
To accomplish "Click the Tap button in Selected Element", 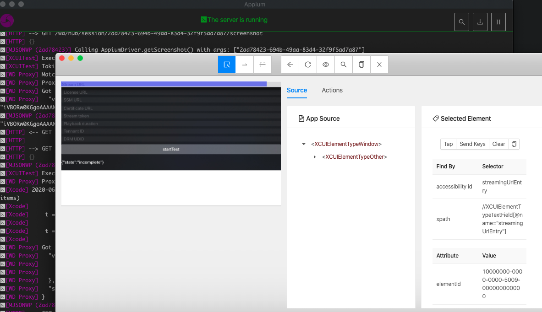I will click(x=448, y=144).
